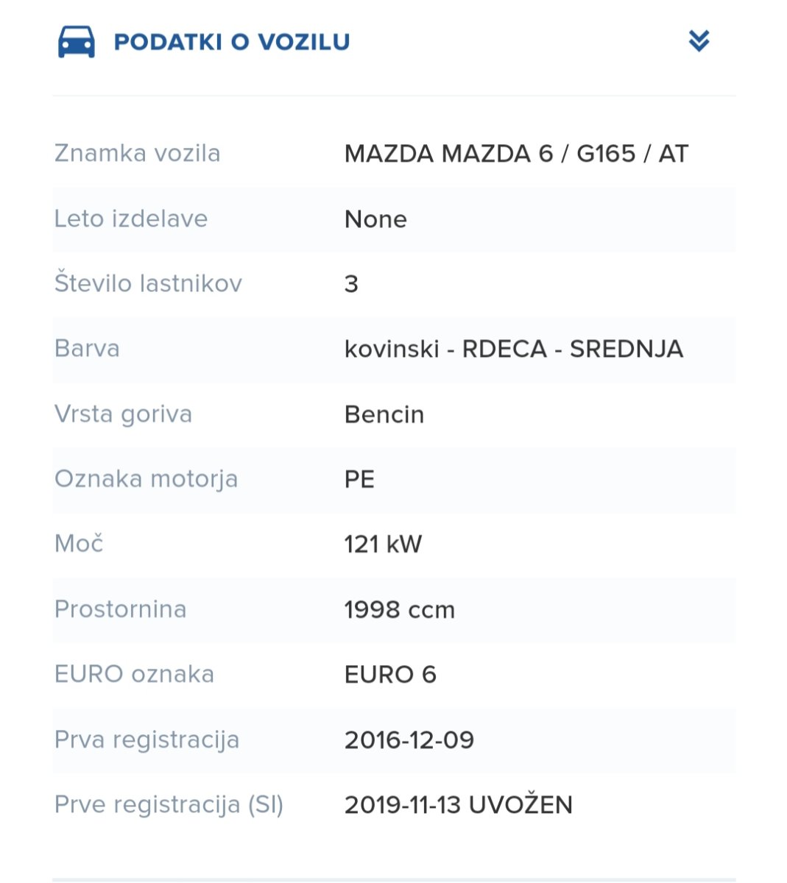Click MAZDA MAZDA 6 / G165 / AT value

516,154
